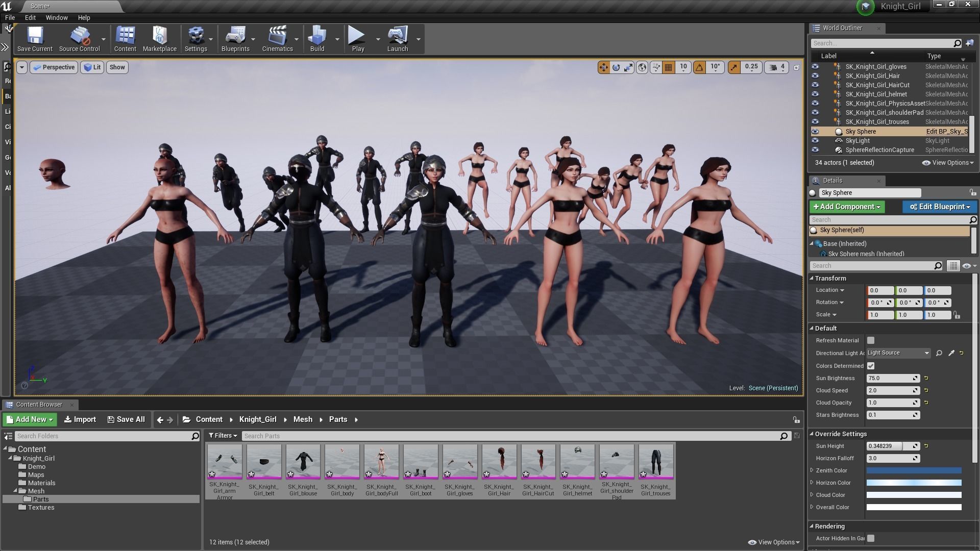
Task: Open Cinematics from the toolbar
Action: pos(277,39)
